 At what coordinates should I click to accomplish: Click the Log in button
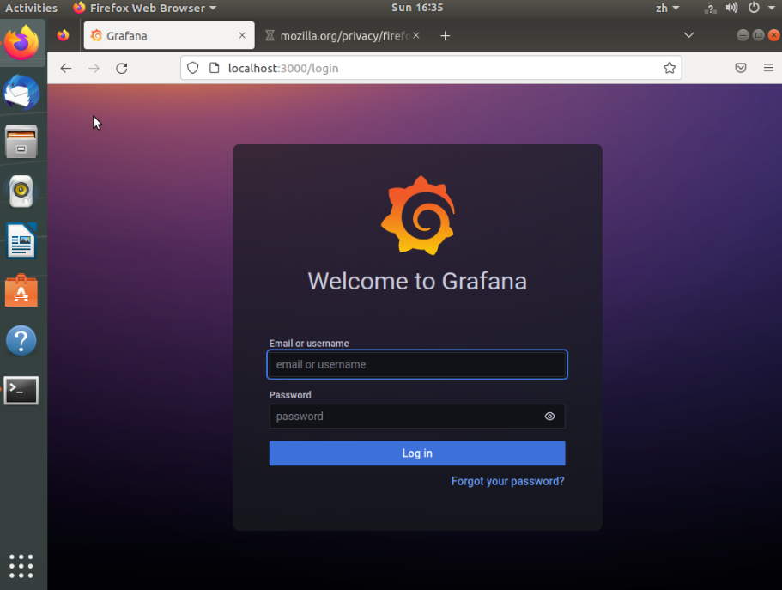417,453
